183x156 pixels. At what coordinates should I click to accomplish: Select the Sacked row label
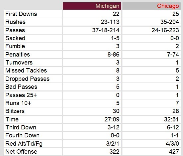coord(15,38)
